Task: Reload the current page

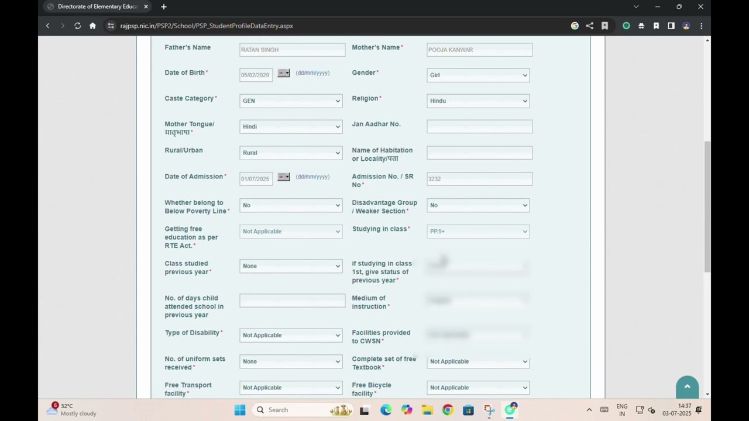Action: click(77, 26)
